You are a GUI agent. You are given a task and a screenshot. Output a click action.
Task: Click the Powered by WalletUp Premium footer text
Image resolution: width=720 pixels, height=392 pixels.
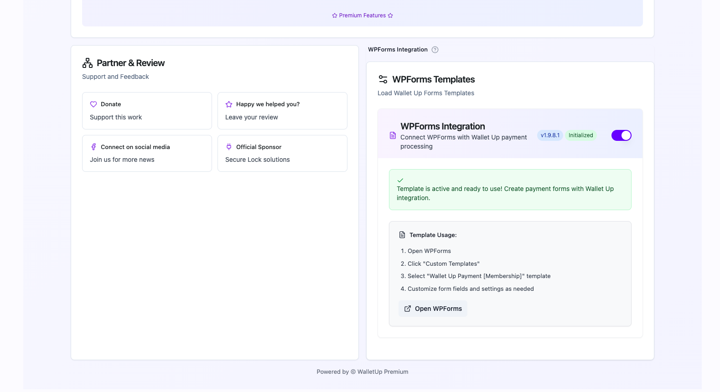[x=363, y=372]
